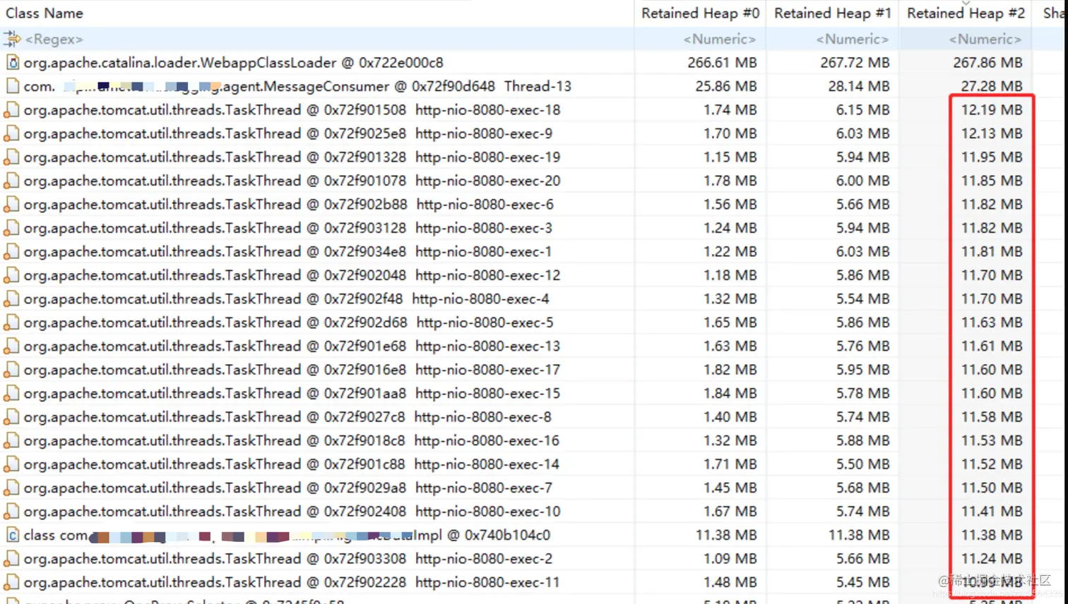
Task: Click the thread icon for http-nio-8080-exec-17
Action: (11, 370)
